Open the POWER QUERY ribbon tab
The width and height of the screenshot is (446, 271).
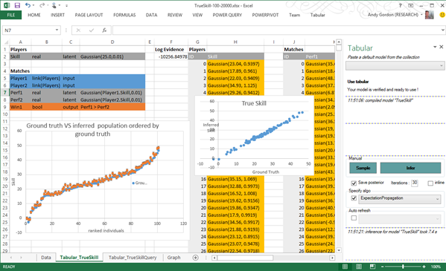tap(227, 15)
